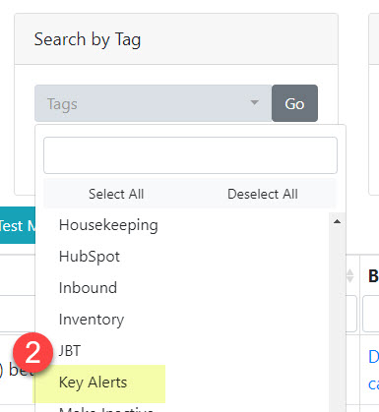Choose the Inventory tag option
This screenshot has width=379, height=412.
tap(92, 320)
